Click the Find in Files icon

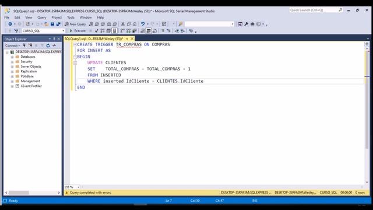pos(181,24)
